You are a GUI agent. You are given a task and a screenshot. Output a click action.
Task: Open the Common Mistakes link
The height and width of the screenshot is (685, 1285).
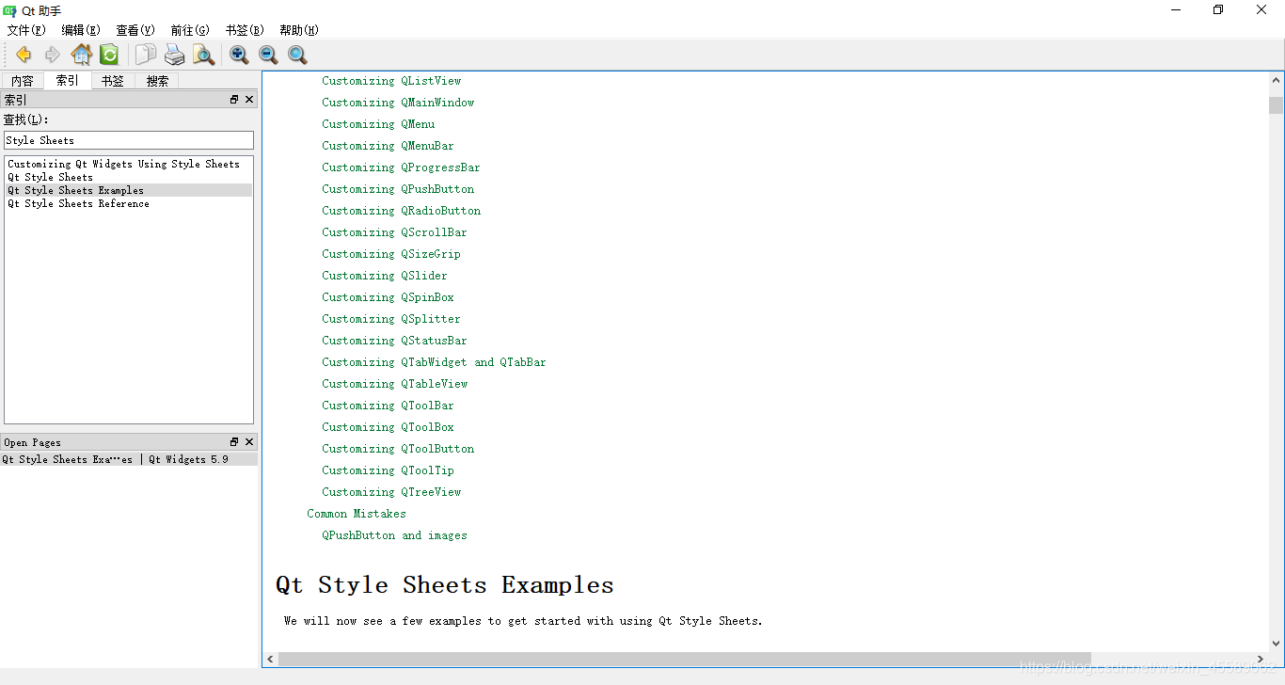(x=357, y=513)
